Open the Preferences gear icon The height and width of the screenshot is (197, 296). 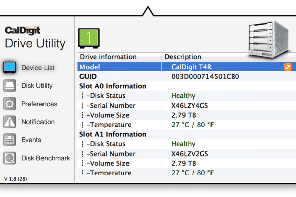pos(10,104)
